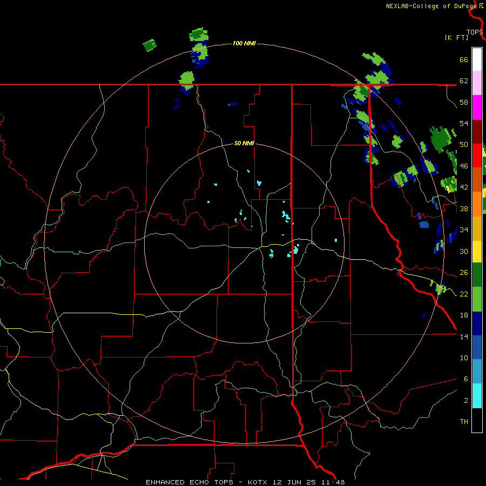Click the 34 value on the legend
Image resolution: width=486 pixels, height=486 pixels.
click(x=464, y=230)
